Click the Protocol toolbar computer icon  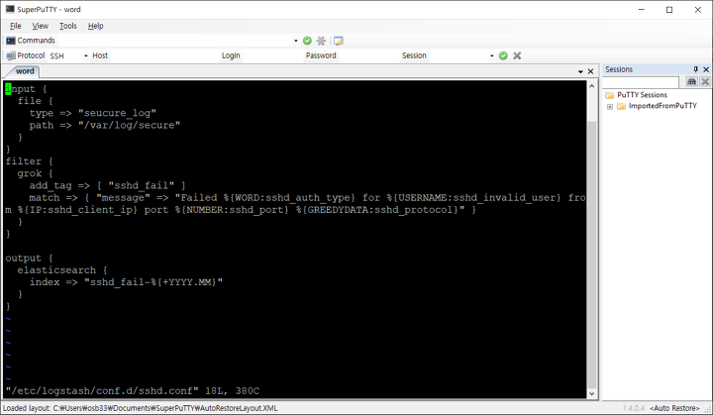pos(11,55)
